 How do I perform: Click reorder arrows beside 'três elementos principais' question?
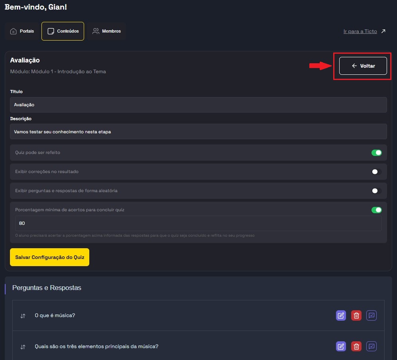click(23, 347)
